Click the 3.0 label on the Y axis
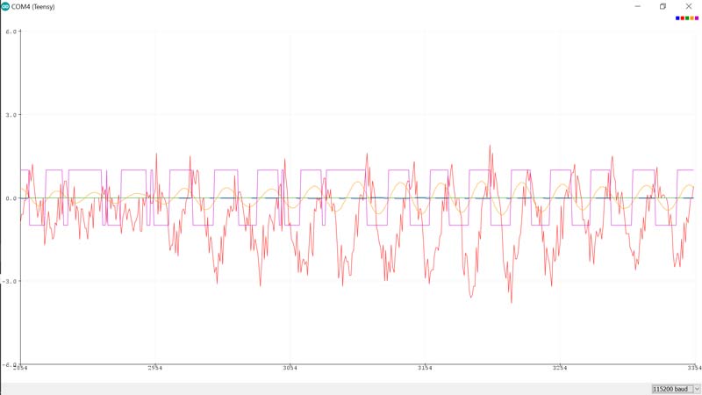Viewport: 702px width, 395px height. pos(11,115)
